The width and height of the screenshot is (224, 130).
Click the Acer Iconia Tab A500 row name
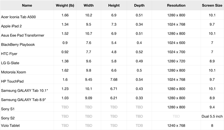point(18,17)
